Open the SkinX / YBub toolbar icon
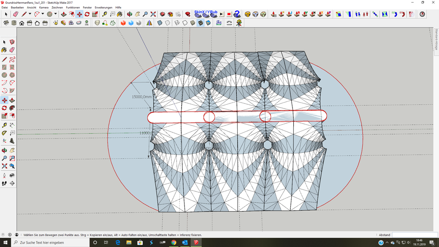Viewport: 439px width, 247px height. [206, 14]
